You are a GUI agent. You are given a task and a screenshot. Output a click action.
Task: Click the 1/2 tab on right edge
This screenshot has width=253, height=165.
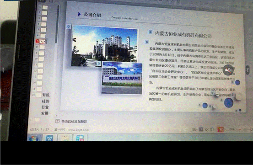[248, 70]
